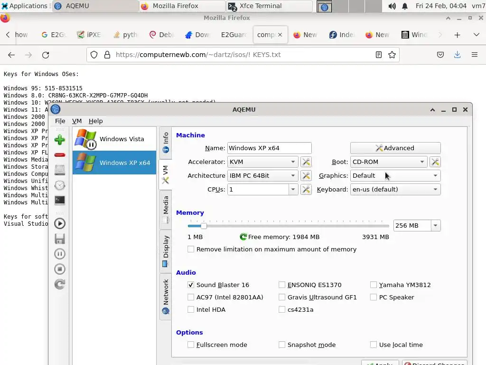Screen dimensions: 486x365
Task: Open Firefox hamburger menu
Action: coord(475,55)
